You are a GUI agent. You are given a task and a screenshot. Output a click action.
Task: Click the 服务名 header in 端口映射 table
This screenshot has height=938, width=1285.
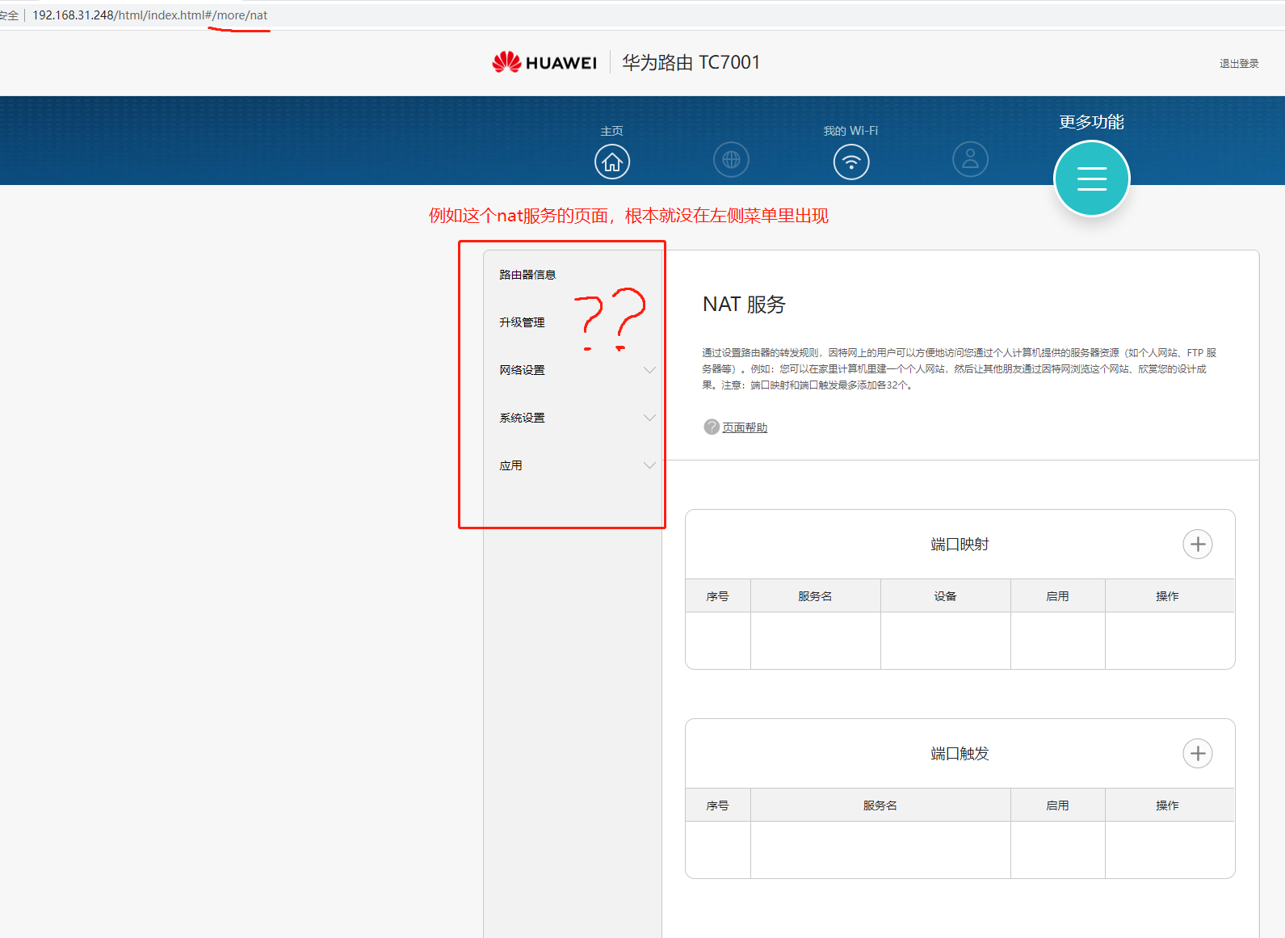(815, 596)
